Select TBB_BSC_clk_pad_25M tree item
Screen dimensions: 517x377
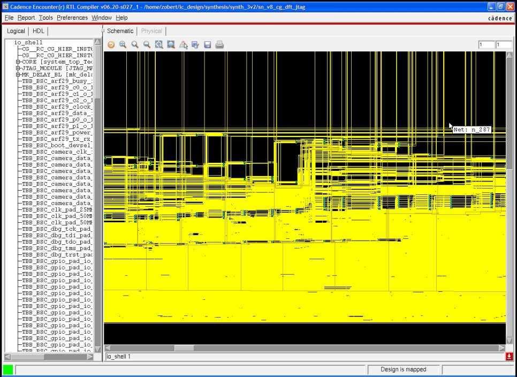57,210
